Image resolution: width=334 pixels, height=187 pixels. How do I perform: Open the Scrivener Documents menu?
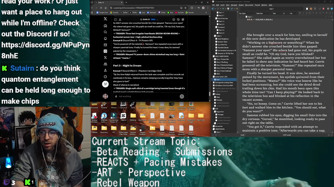click(x=249, y=5)
